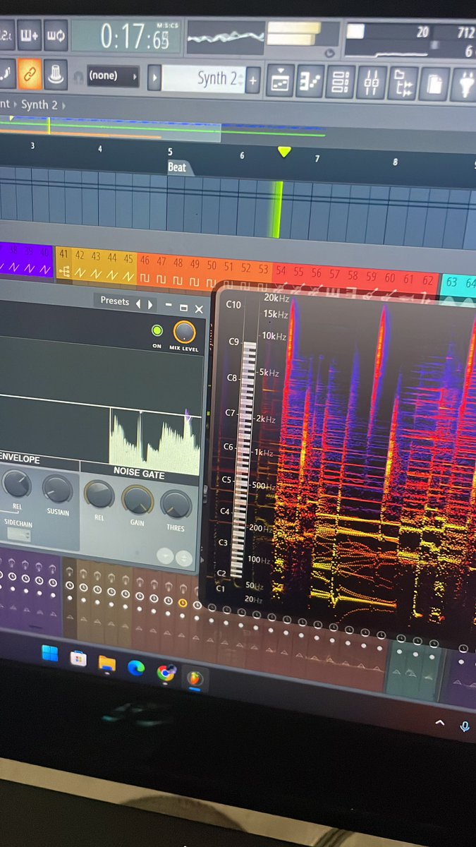Viewport: 476px width, 847px height.
Task: Click the MIX LEVEL knob
Action: point(185,331)
